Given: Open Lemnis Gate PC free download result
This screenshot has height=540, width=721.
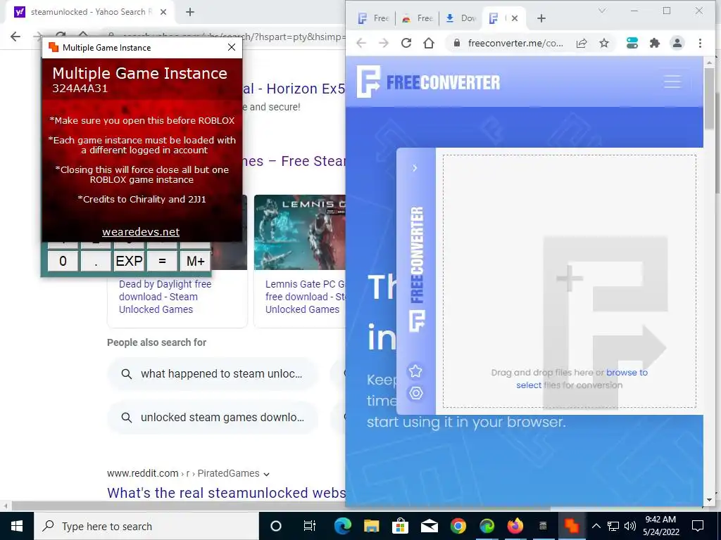Looking at the screenshot, I should [x=305, y=297].
